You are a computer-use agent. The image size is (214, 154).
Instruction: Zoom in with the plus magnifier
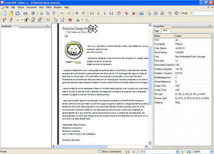77,13
